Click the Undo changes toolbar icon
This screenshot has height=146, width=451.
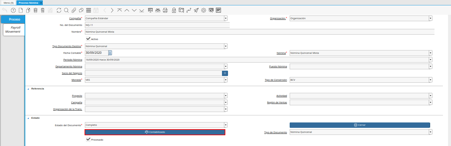5,10
